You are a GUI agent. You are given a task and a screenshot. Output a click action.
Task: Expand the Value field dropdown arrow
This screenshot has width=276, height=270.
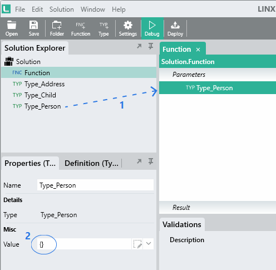pos(149,243)
